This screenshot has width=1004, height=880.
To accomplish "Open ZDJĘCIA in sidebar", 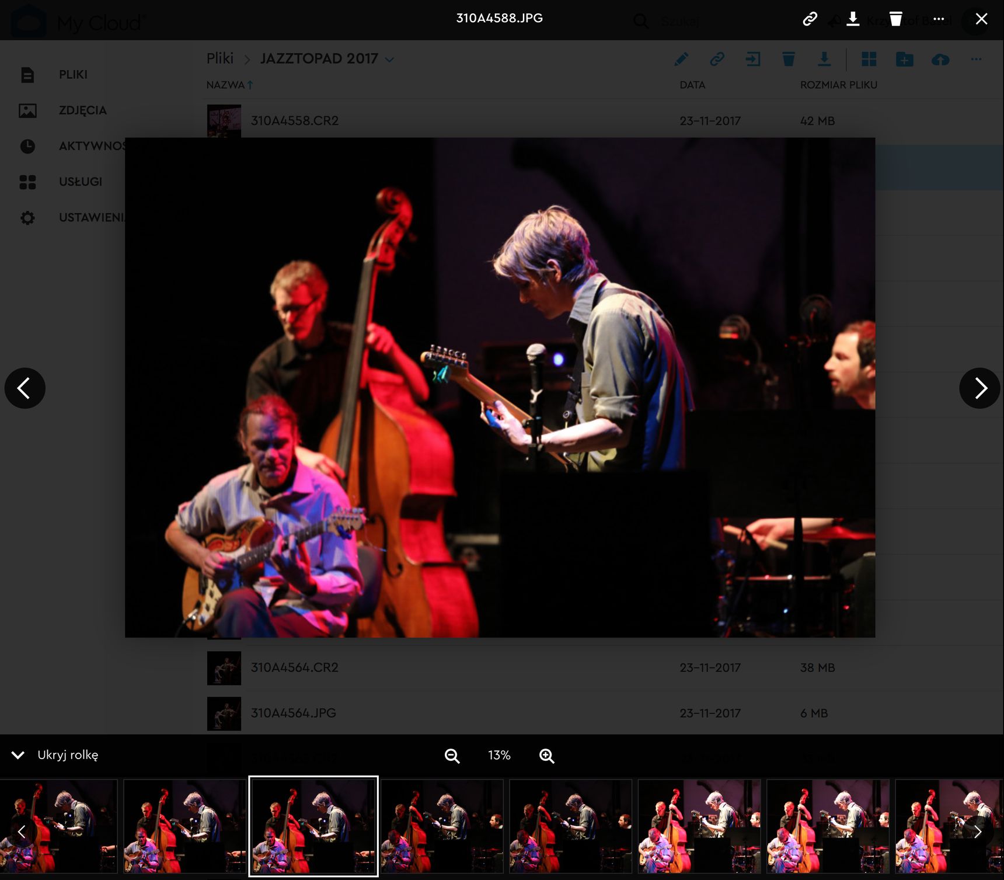I will click(x=82, y=110).
